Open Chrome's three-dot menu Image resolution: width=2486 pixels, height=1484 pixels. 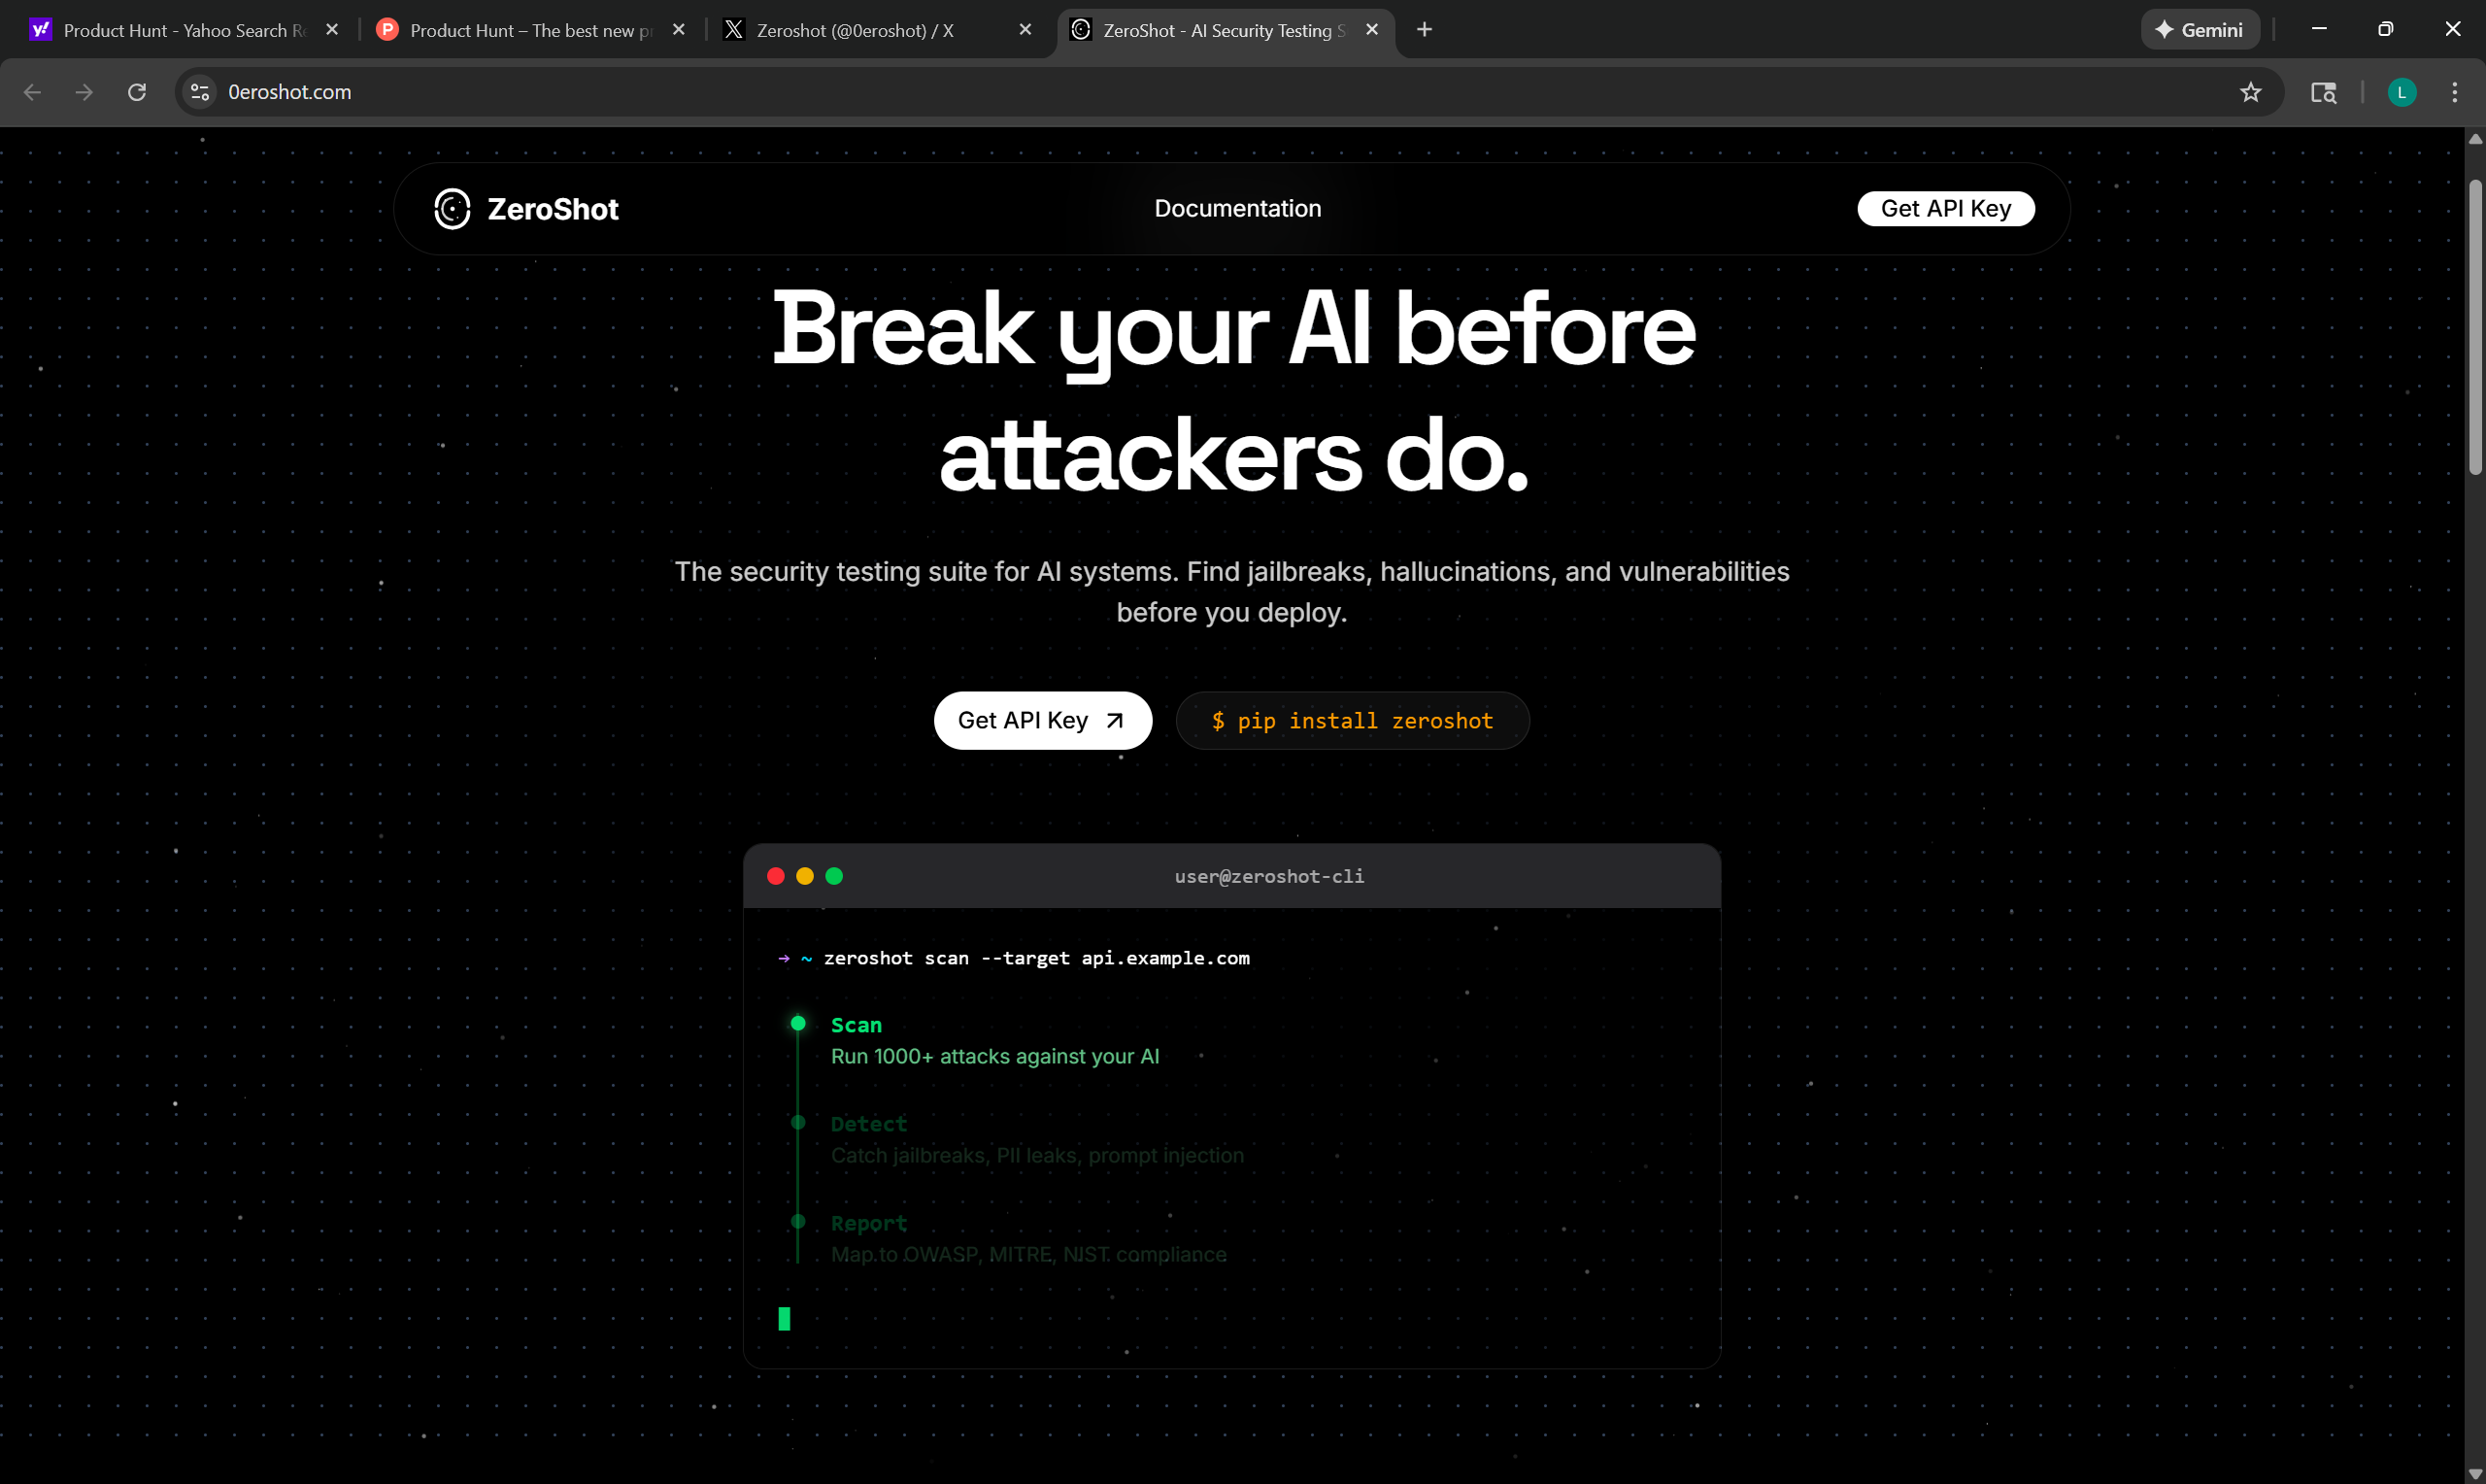point(2454,92)
